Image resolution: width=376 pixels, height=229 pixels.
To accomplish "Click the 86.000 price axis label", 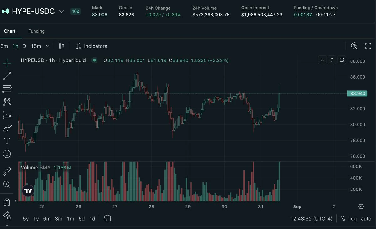I will (358, 77).
